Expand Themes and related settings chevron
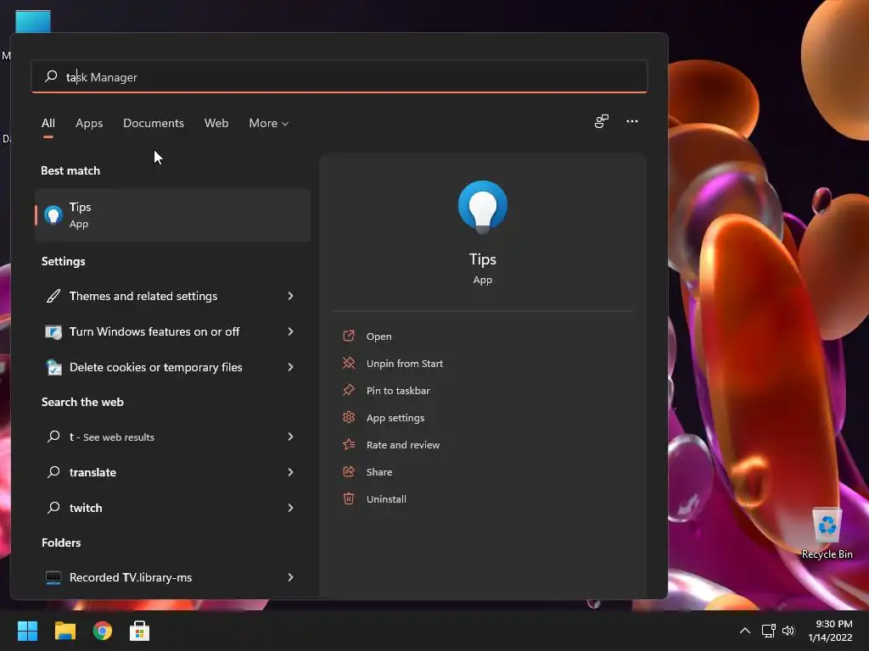869x651 pixels. [290, 296]
